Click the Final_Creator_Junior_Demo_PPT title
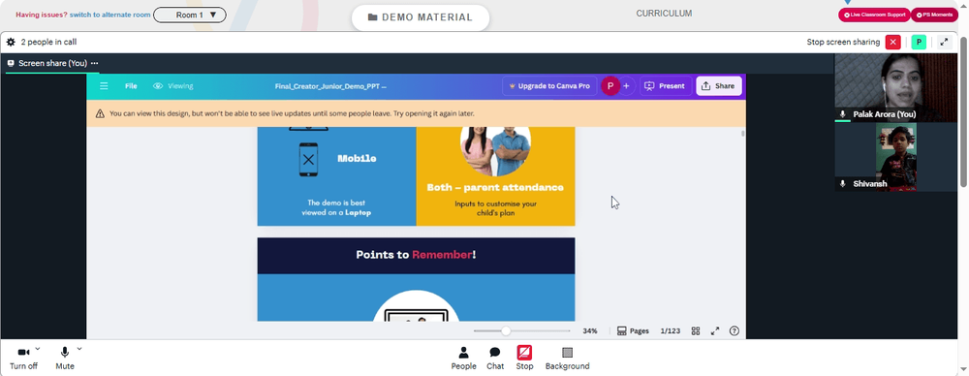Image resolution: width=969 pixels, height=376 pixels. coord(330,86)
